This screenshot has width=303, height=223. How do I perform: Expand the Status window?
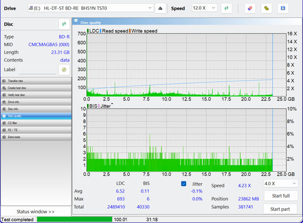coord(35,212)
